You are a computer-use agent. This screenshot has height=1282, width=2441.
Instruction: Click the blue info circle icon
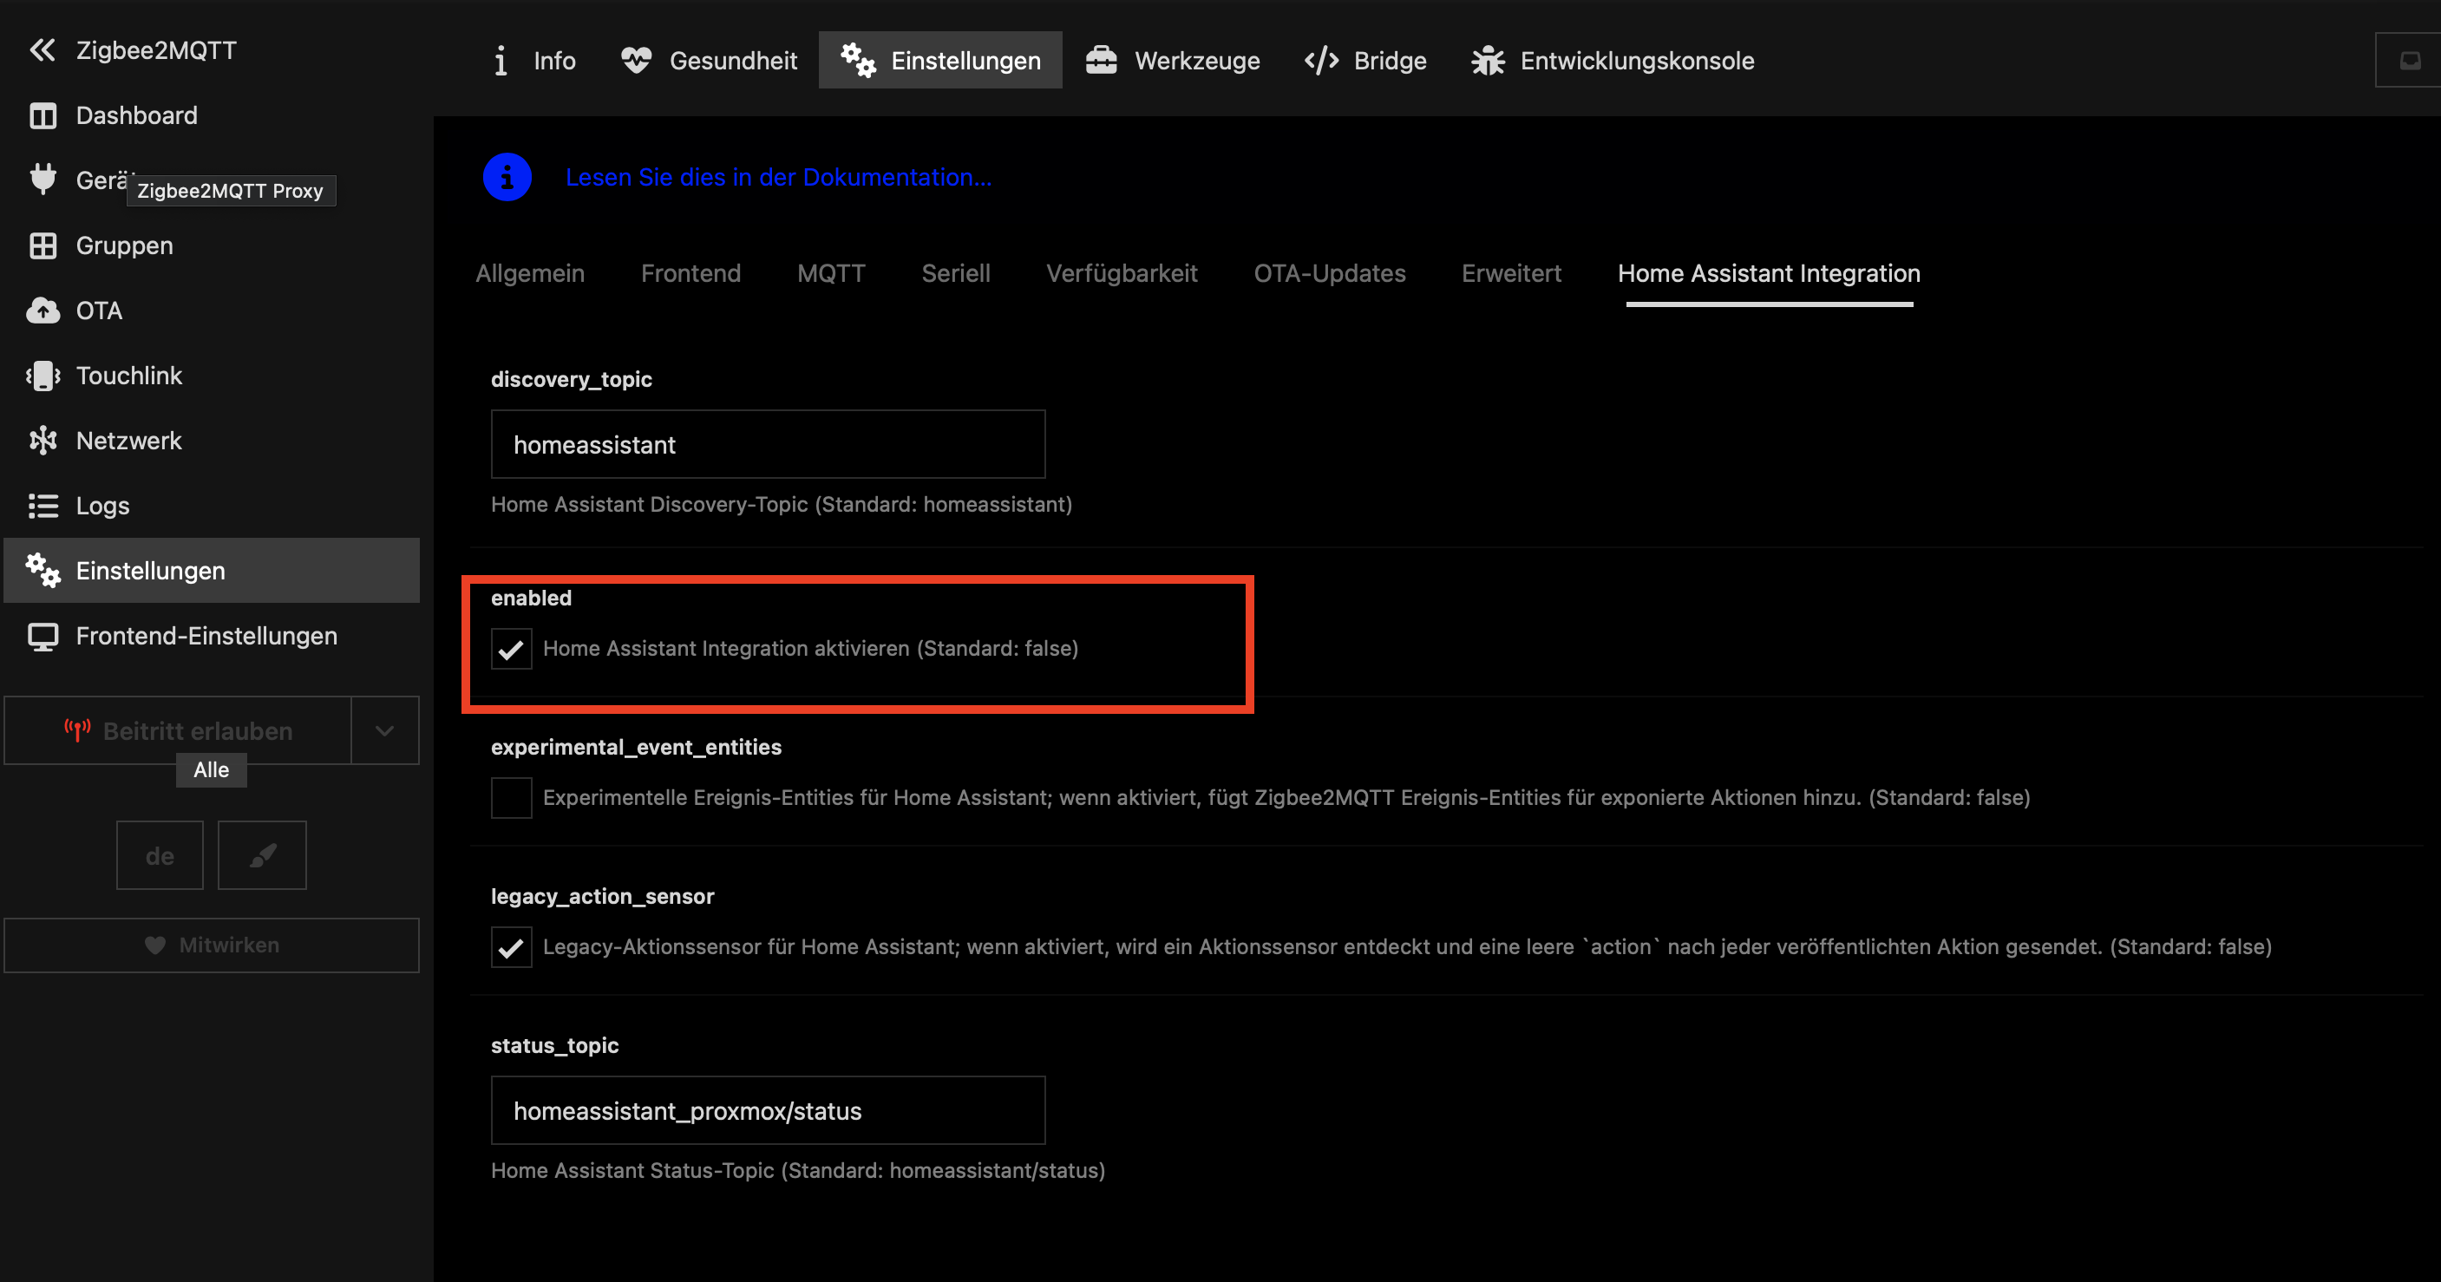tap(507, 177)
